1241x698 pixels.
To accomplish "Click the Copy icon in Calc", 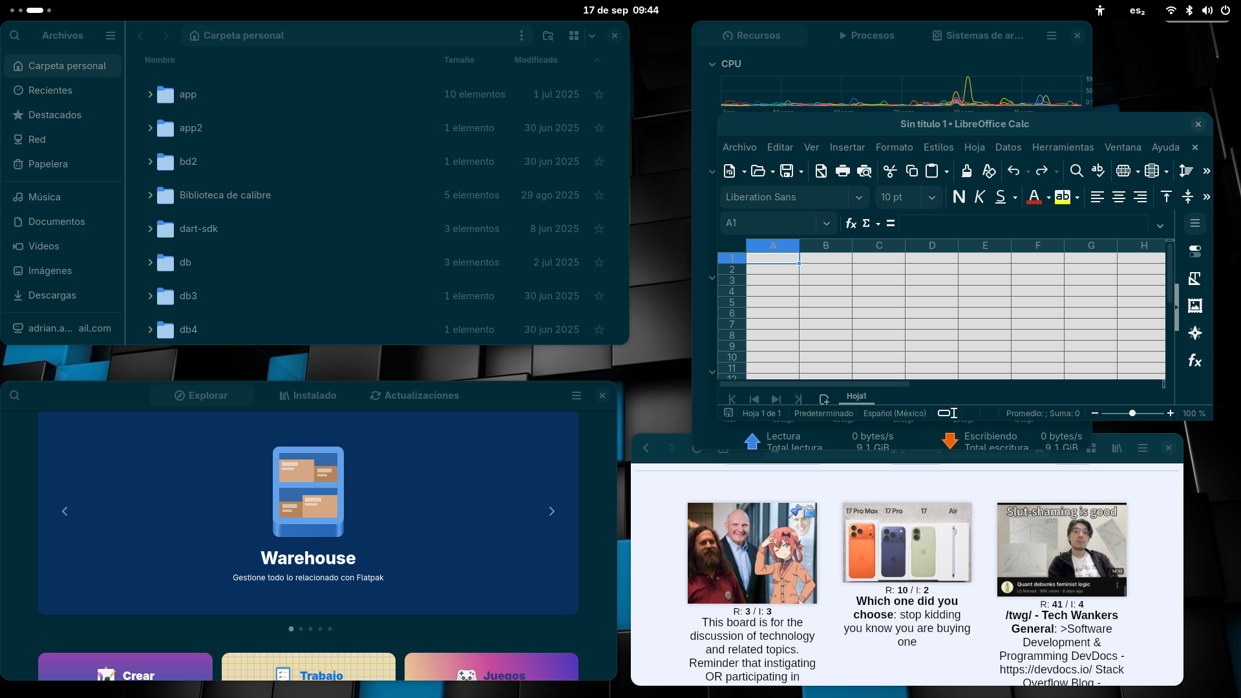I will [x=912, y=171].
